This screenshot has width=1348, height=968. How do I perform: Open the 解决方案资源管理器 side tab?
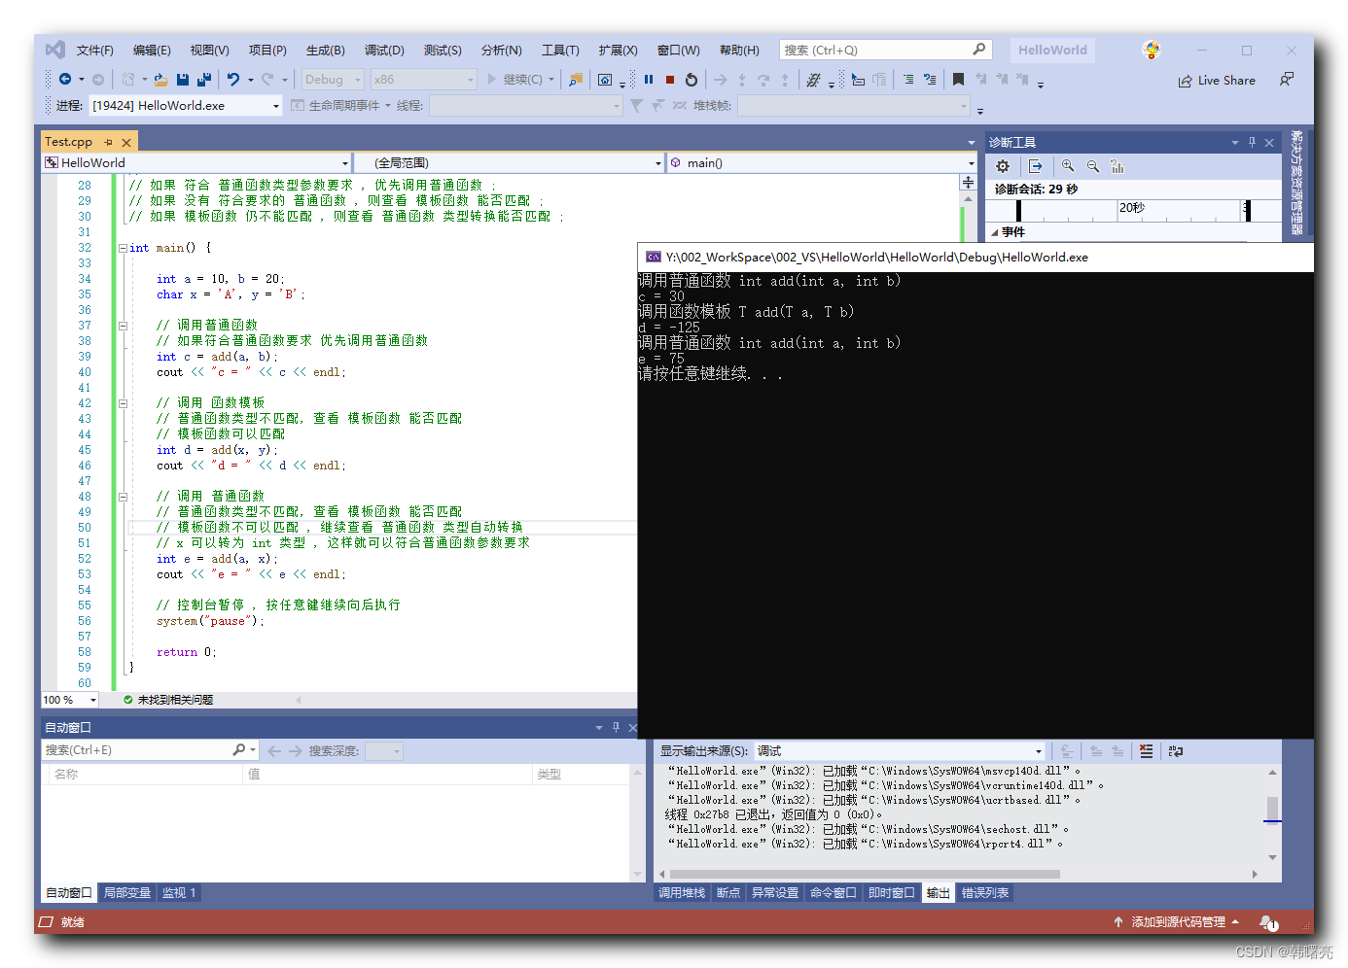1296,183
